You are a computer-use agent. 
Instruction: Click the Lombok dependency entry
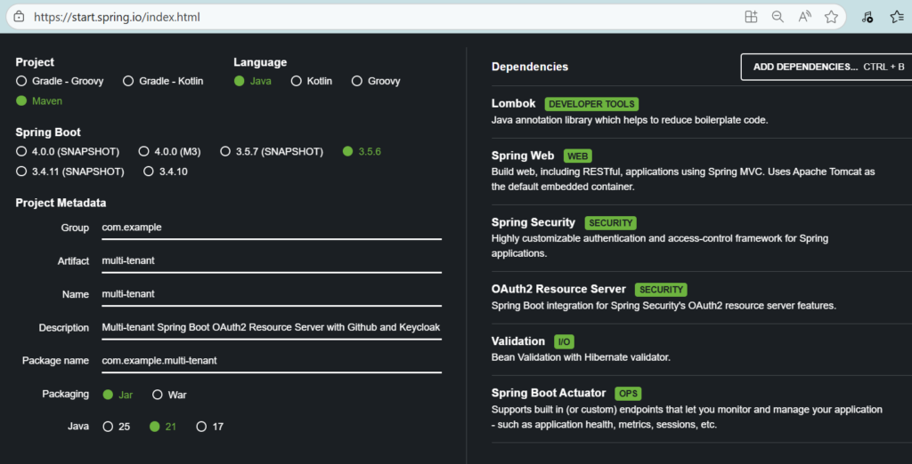pos(702,111)
